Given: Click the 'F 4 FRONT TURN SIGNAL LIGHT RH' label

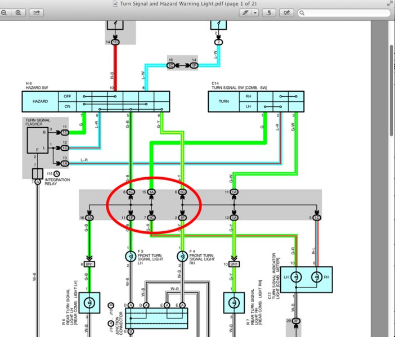Looking at the screenshot, I should tap(202, 257).
